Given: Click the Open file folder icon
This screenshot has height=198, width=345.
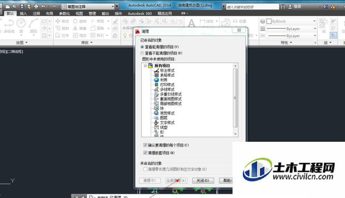Looking at the screenshot, I should 15,6.
